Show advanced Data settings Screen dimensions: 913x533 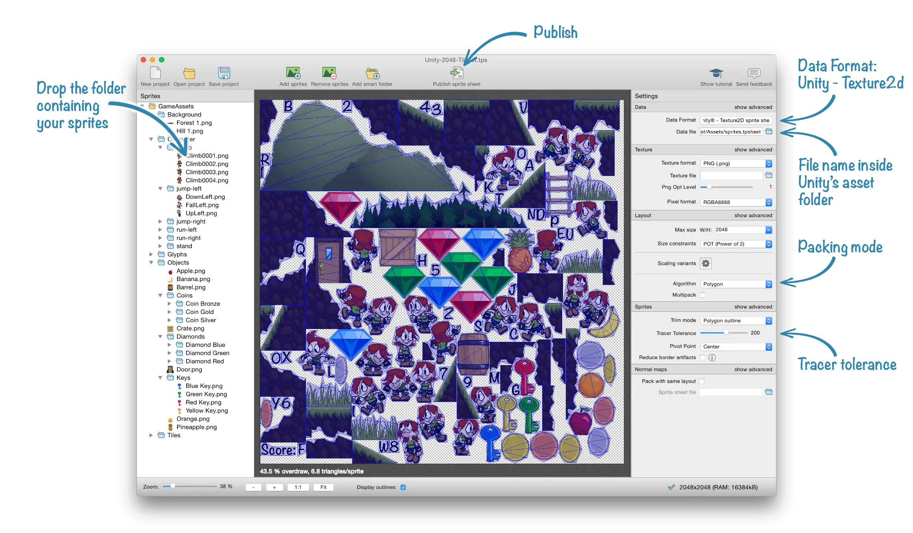(x=753, y=107)
